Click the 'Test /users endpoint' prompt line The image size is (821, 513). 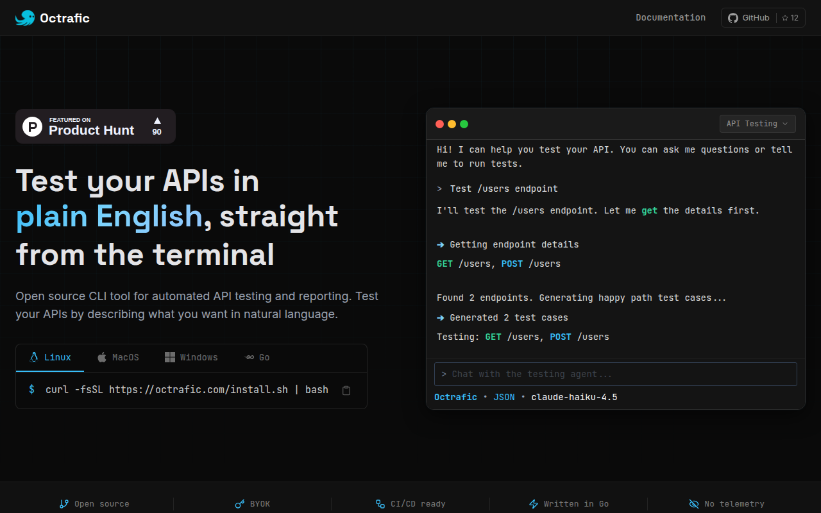click(504, 189)
